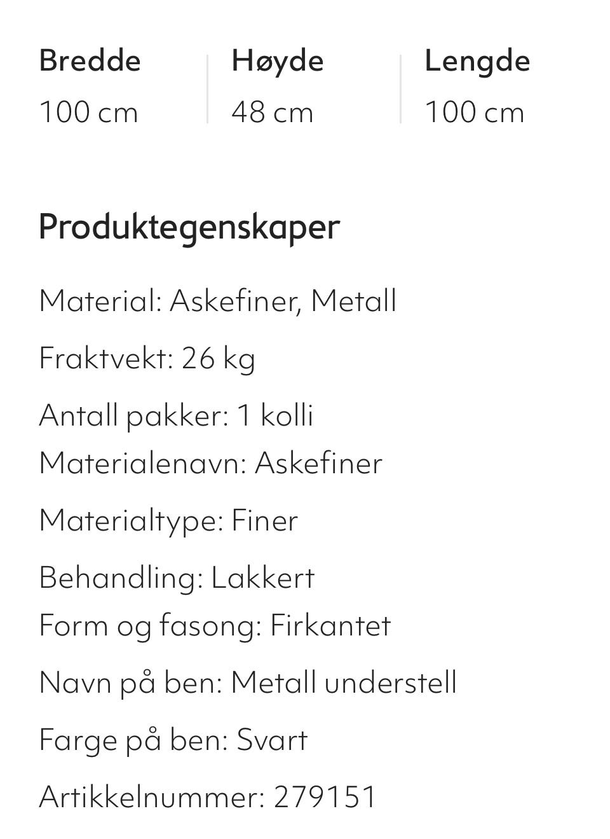Select Navn på ben: Metall understell
This screenshot has width=610, height=839.
[x=248, y=683]
